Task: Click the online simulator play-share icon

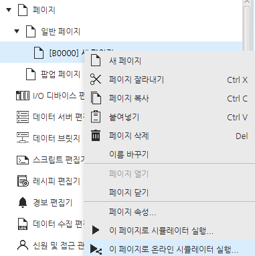Action: tap(96, 249)
